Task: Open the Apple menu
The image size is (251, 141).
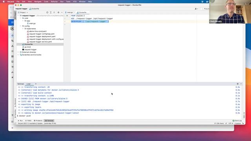Action: (4, 2)
